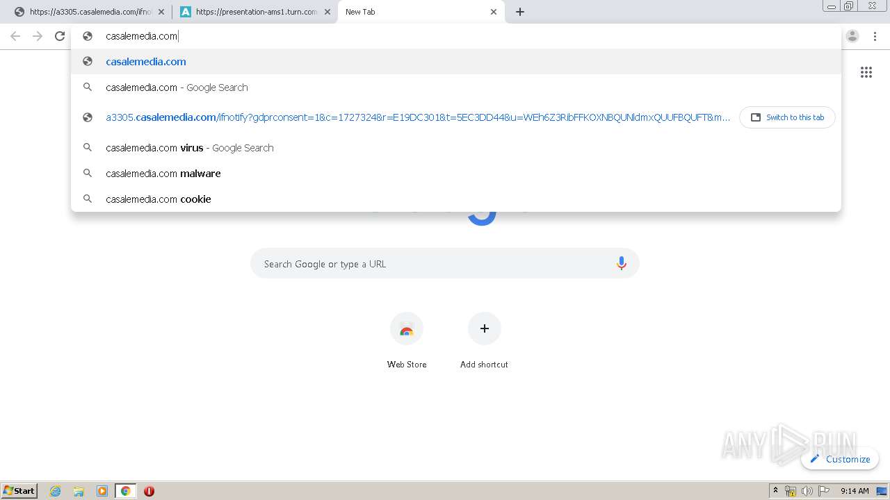Screen dimensions: 890x500
Task: Click the globe icon beside a3305.casalemedia.com suggestion
Action: (88, 117)
